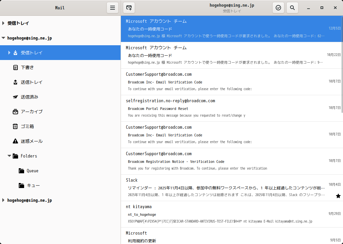The height and width of the screenshot is (244, 343).
Task: Select the 送信済み folder
Action: tap(60, 97)
